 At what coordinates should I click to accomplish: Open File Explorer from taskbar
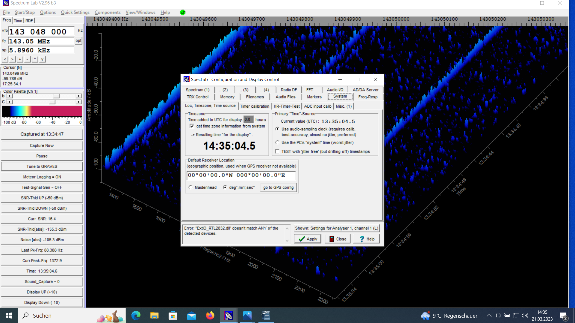(155, 316)
